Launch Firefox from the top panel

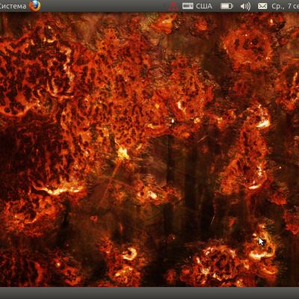pos(35,6)
